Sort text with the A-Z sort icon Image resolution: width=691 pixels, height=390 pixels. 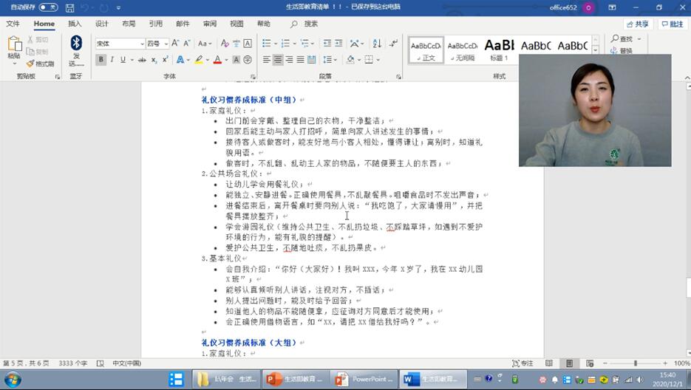(377, 43)
